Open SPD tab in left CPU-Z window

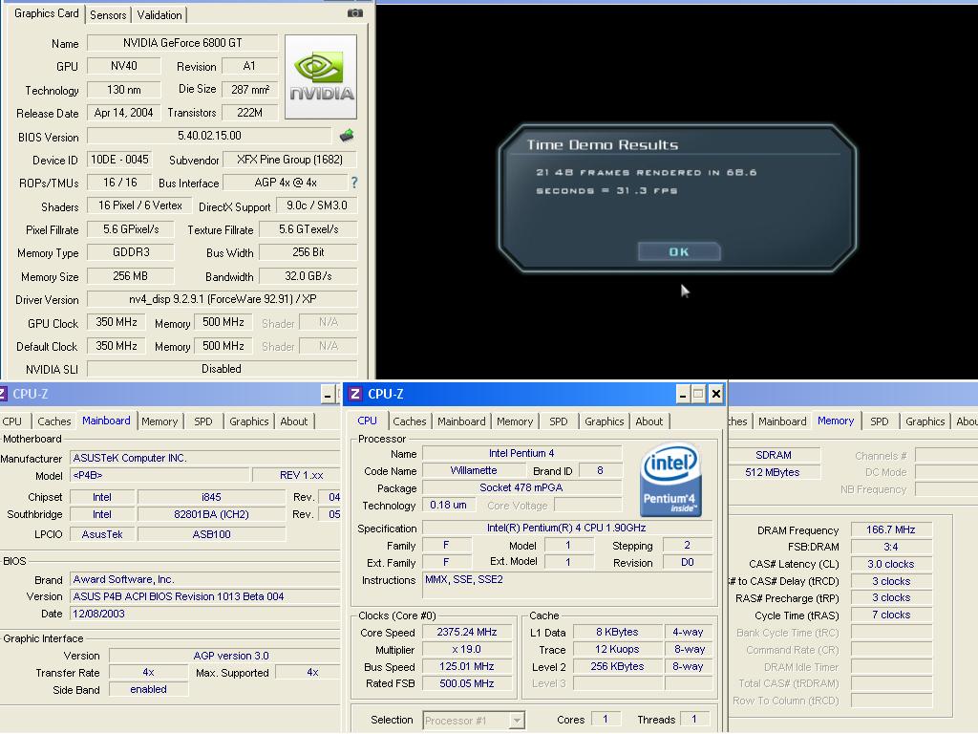tap(203, 421)
